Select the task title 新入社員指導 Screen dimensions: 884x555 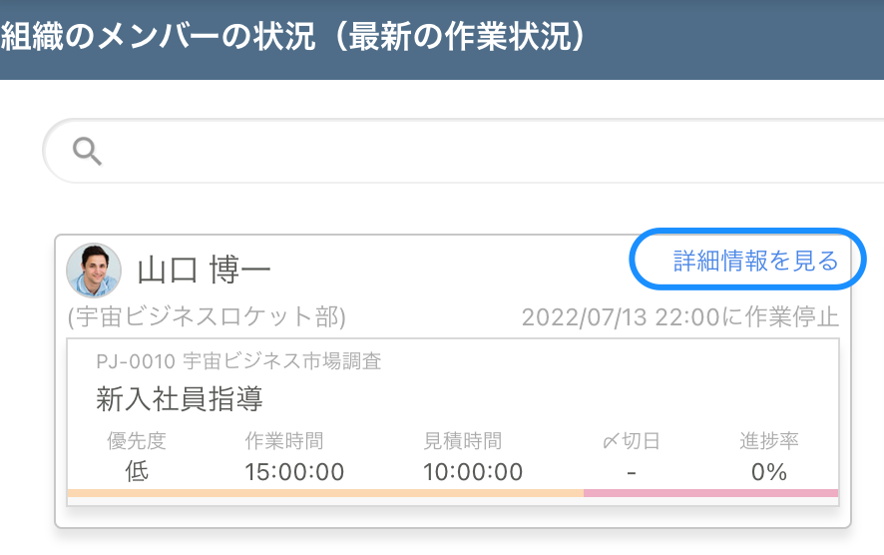tap(180, 400)
